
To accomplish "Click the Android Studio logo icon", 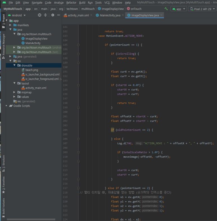I will tap(4, 3).
